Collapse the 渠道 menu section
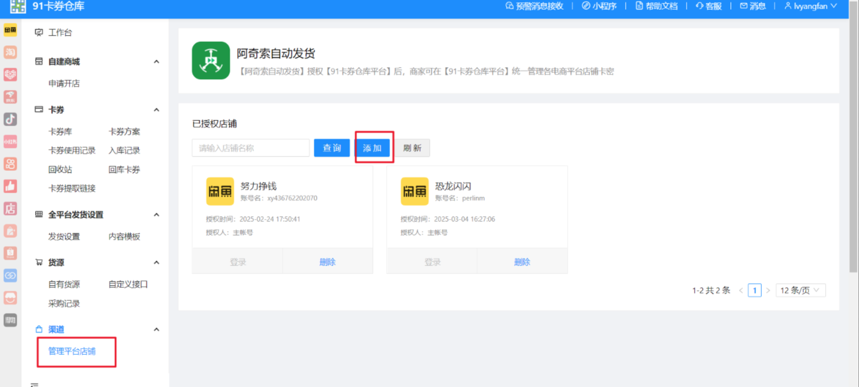 point(156,330)
